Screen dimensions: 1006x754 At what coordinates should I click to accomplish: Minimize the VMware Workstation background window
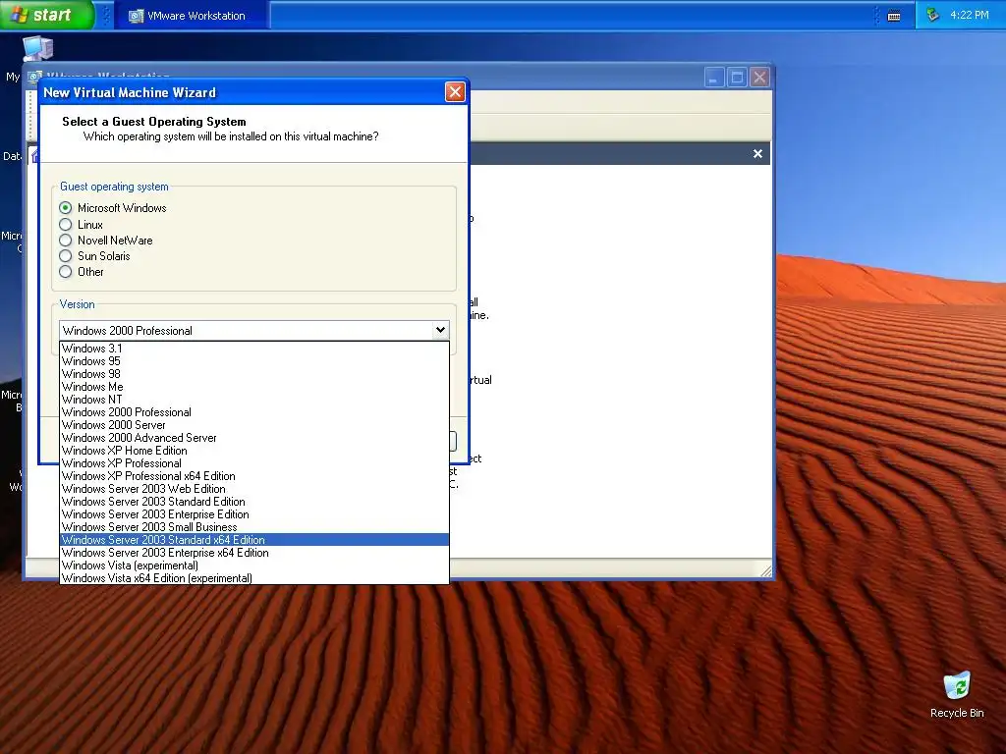[714, 78]
